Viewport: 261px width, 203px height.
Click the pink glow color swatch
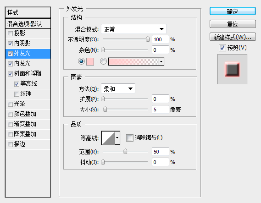click(x=90, y=61)
